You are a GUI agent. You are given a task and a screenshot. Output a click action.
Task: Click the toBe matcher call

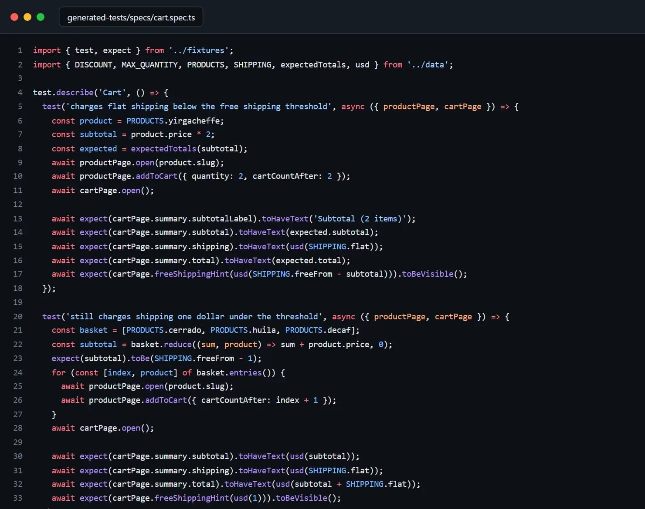click(140, 358)
